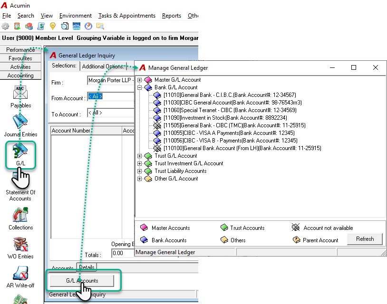Select account 11060 Special Teranet - CIBC
Screen dimensions: 387x304
pyautogui.click(x=230, y=110)
